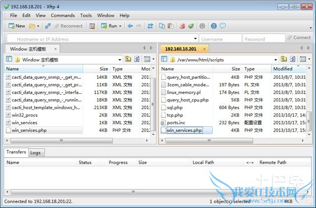Select remote file sql.php
The image size is (316, 208).
point(172,107)
